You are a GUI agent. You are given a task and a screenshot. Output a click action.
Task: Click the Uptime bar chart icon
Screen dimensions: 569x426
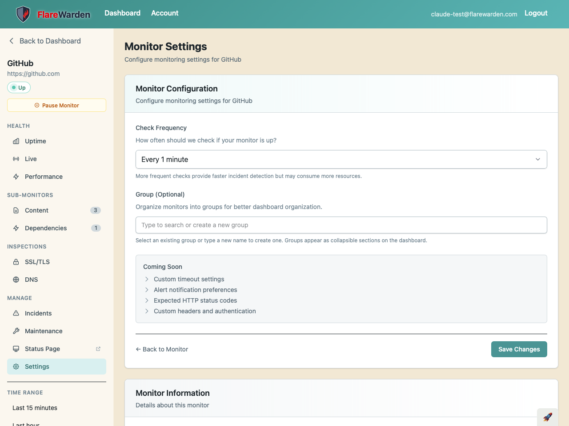(x=16, y=141)
